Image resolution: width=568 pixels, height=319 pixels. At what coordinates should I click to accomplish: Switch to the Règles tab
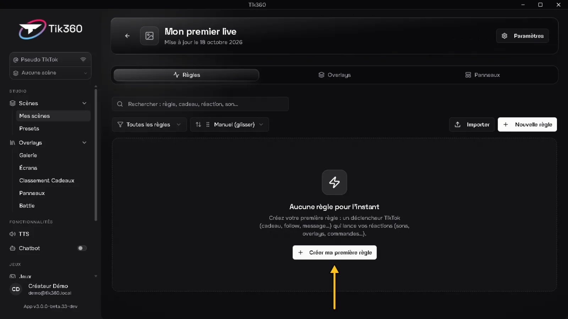click(x=186, y=75)
